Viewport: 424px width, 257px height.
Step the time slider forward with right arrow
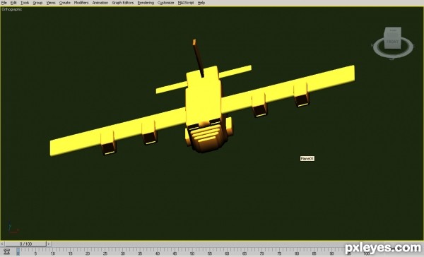pyautogui.click(x=49, y=244)
